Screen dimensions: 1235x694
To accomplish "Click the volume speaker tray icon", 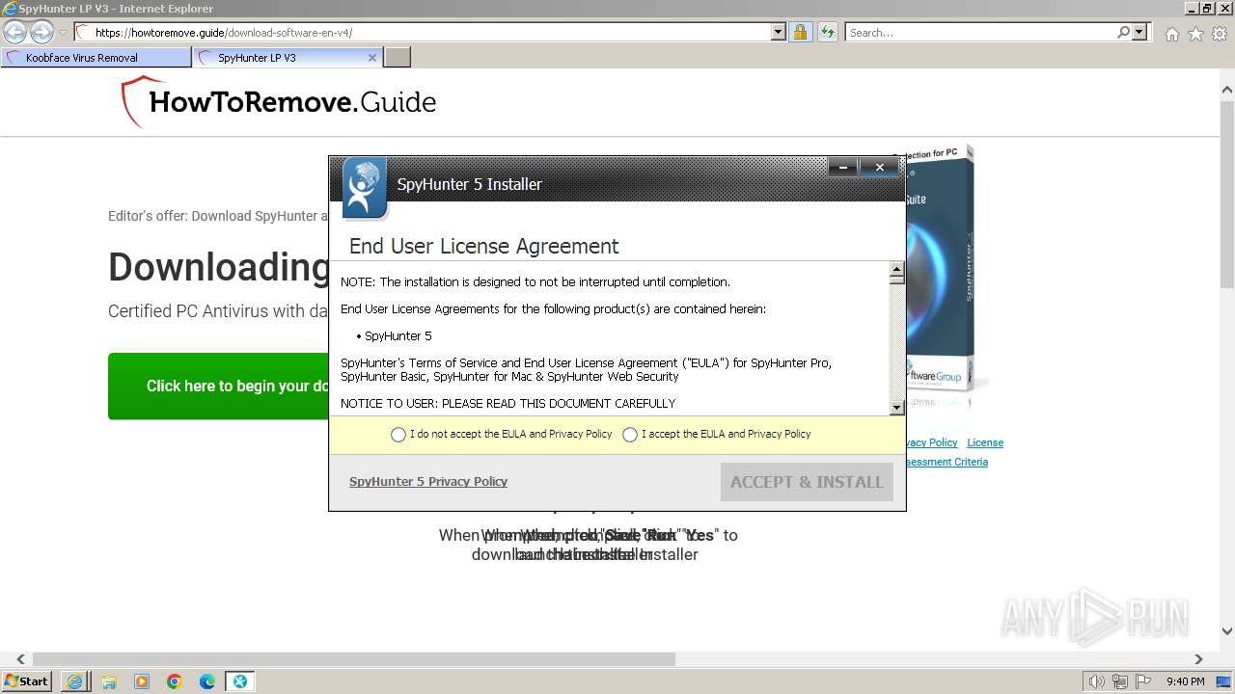I will [x=1096, y=681].
